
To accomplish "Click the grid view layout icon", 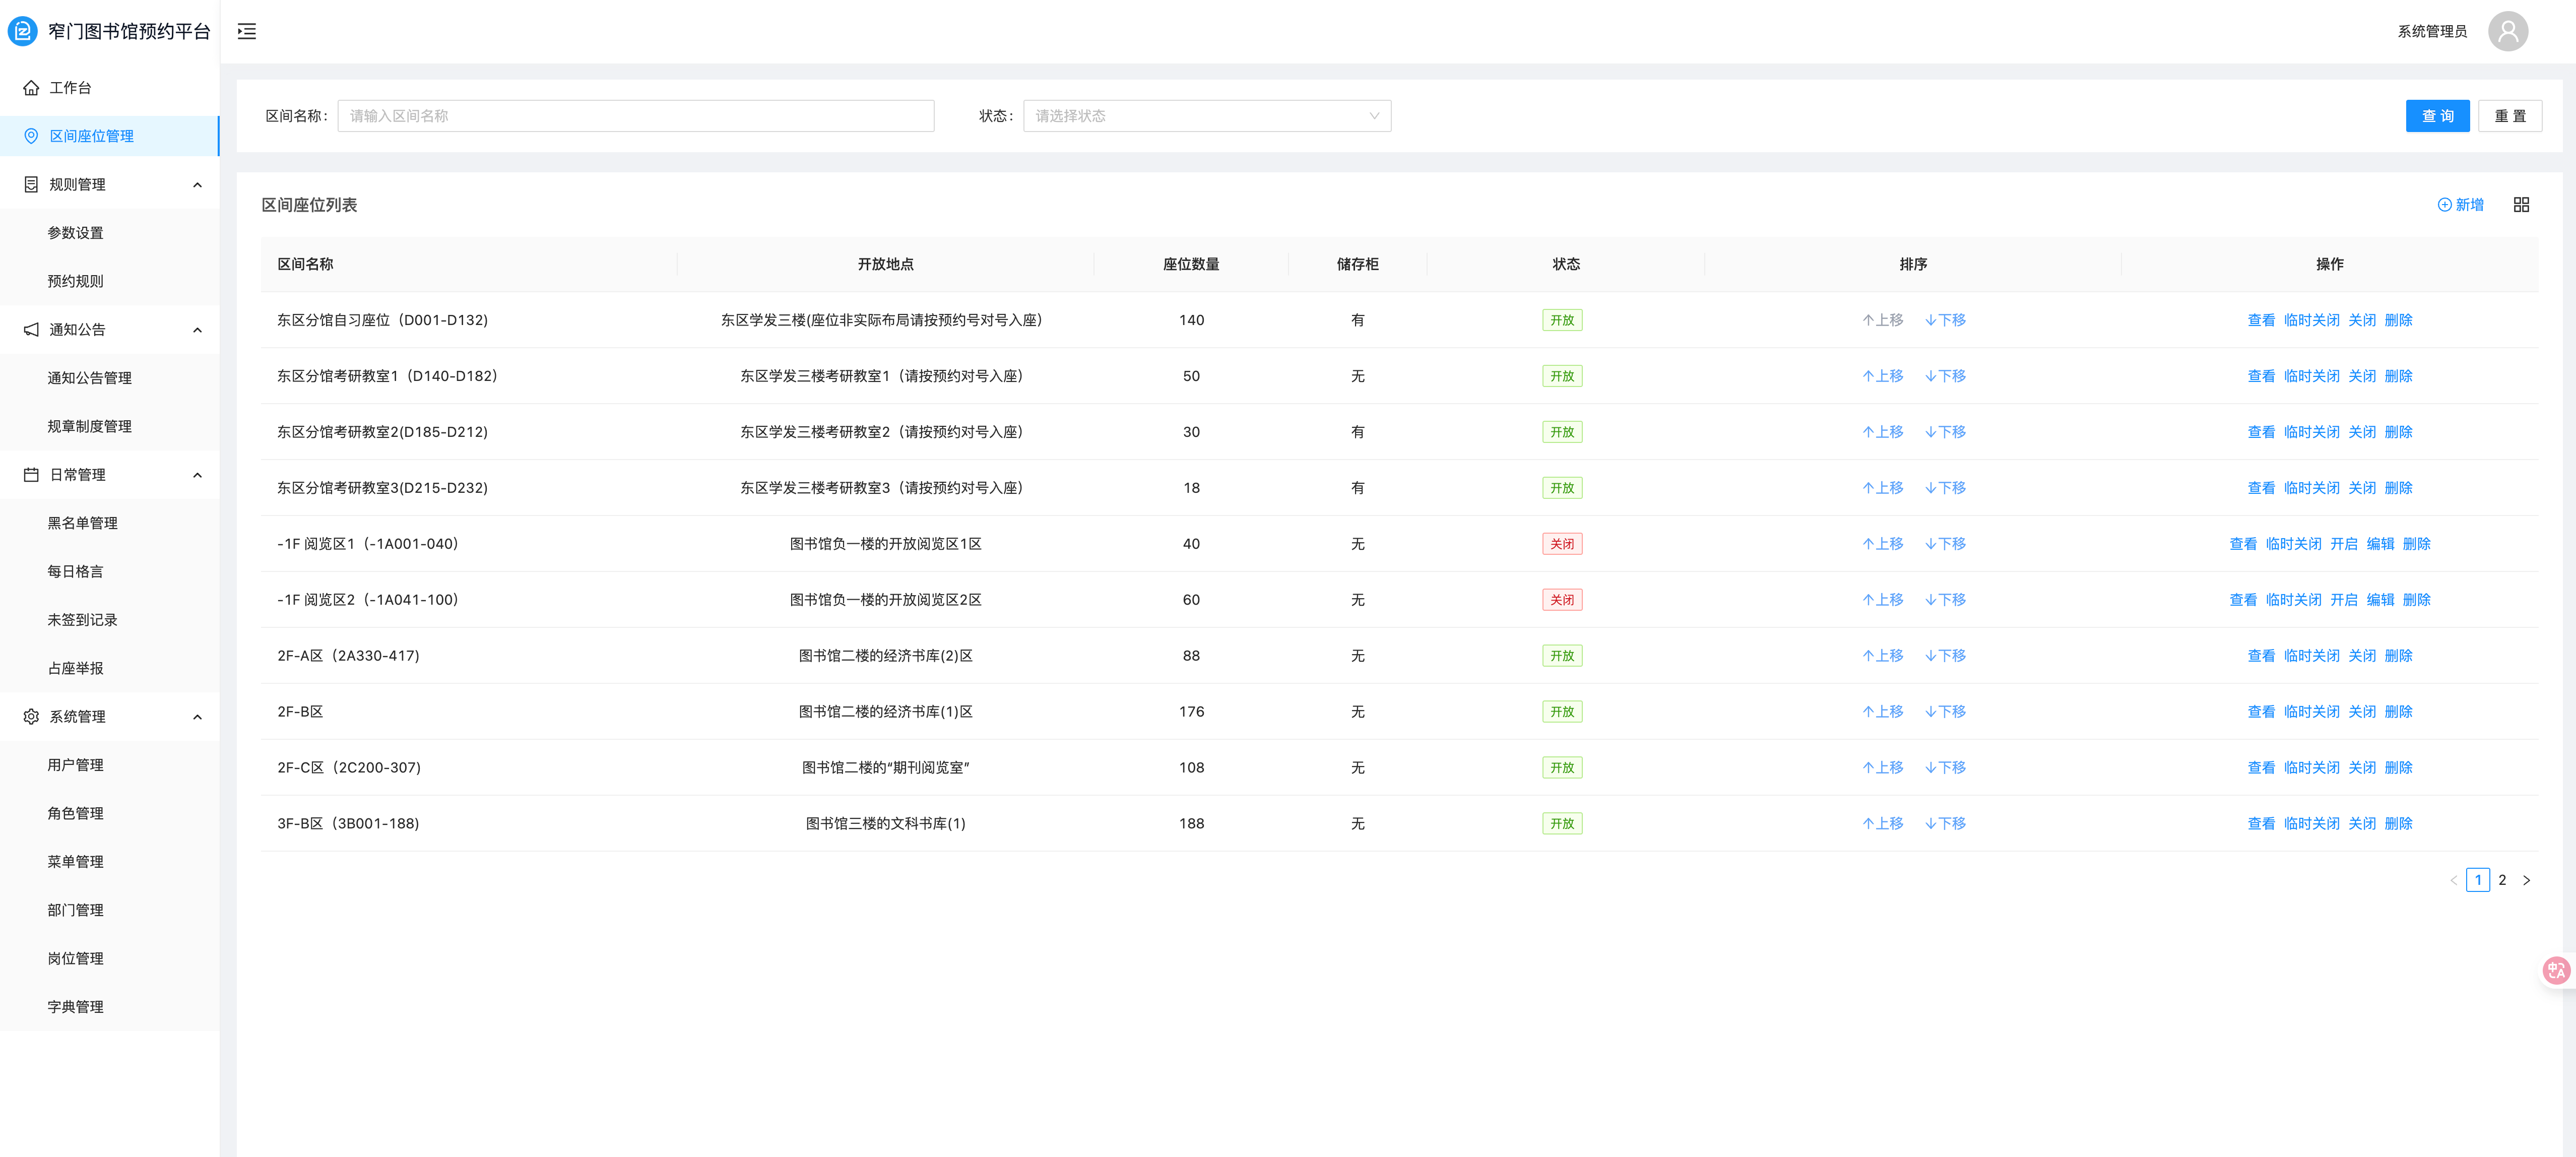I will 2521,204.
